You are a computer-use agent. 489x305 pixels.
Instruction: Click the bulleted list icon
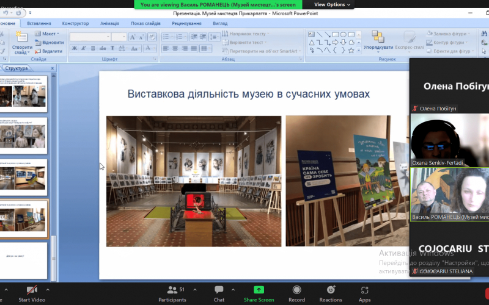[x=167, y=37]
